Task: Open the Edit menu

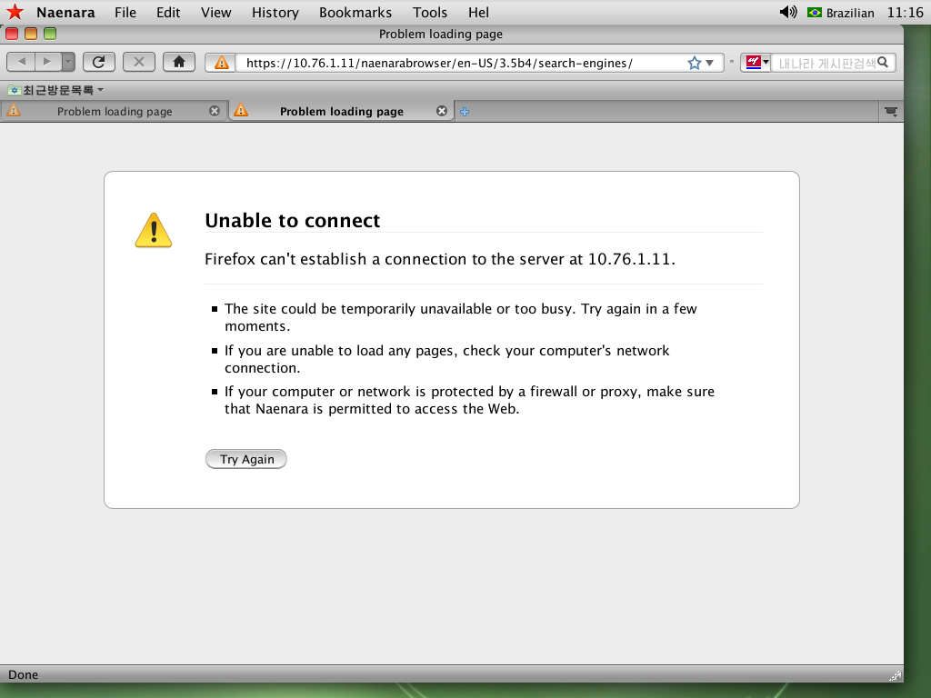Action: (x=168, y=13)
